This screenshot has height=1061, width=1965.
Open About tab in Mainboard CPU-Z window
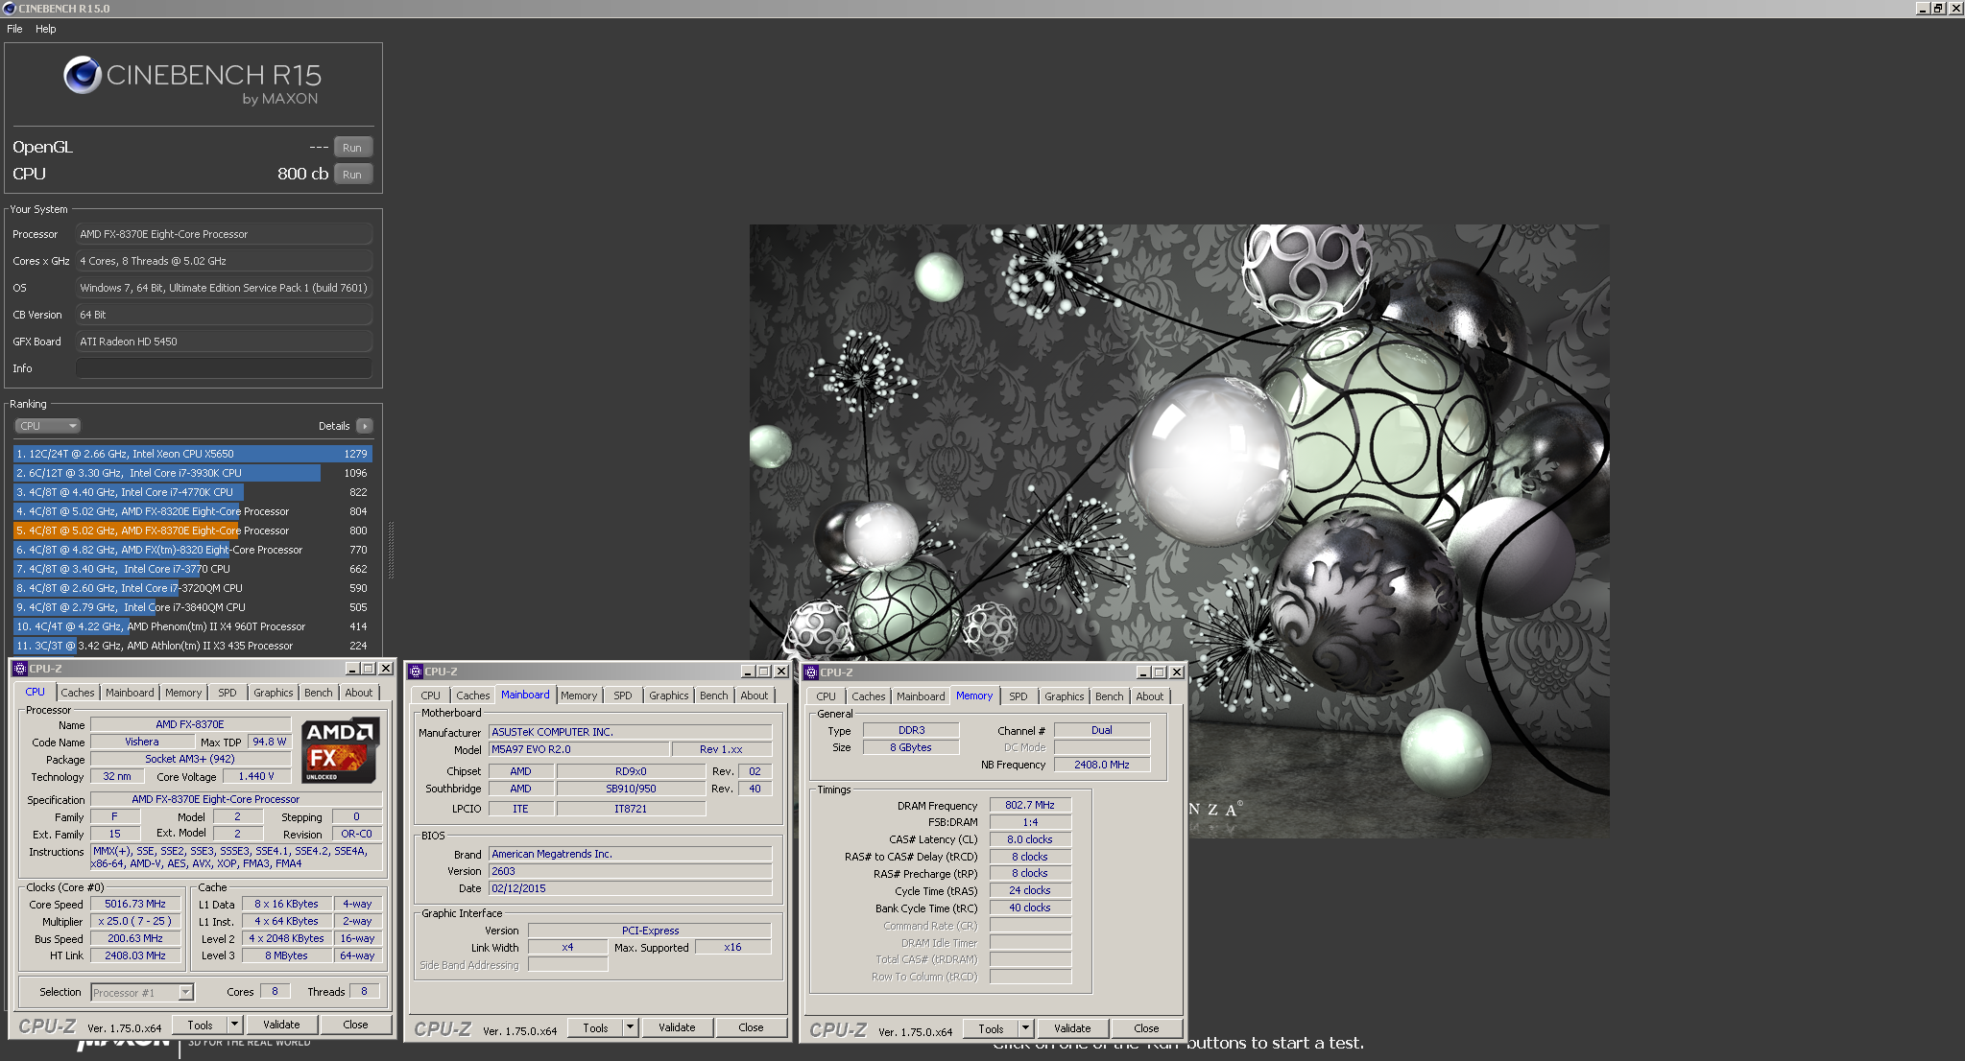tap(755, 696)
